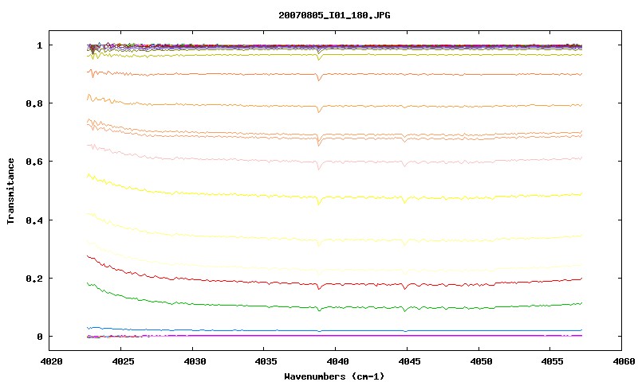Screen dimensions: 638x382
Task: Click x-axis tick label 4030
Action: pos(195,361)
